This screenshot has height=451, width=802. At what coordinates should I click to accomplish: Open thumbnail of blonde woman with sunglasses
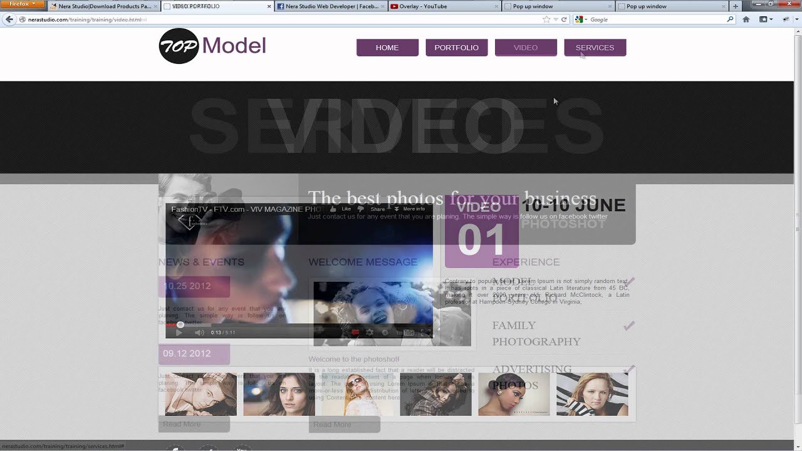[358, 395]
